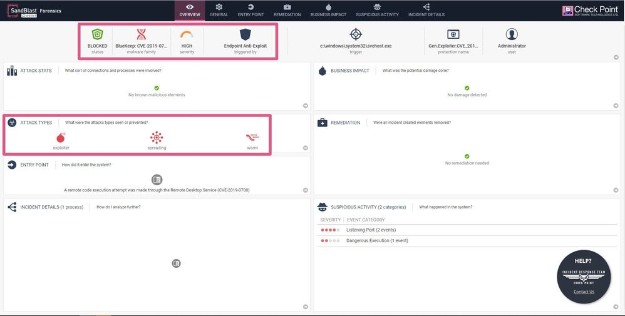Expand the Business Impact panel arrow
625x316 pixels.
[616, 106]
